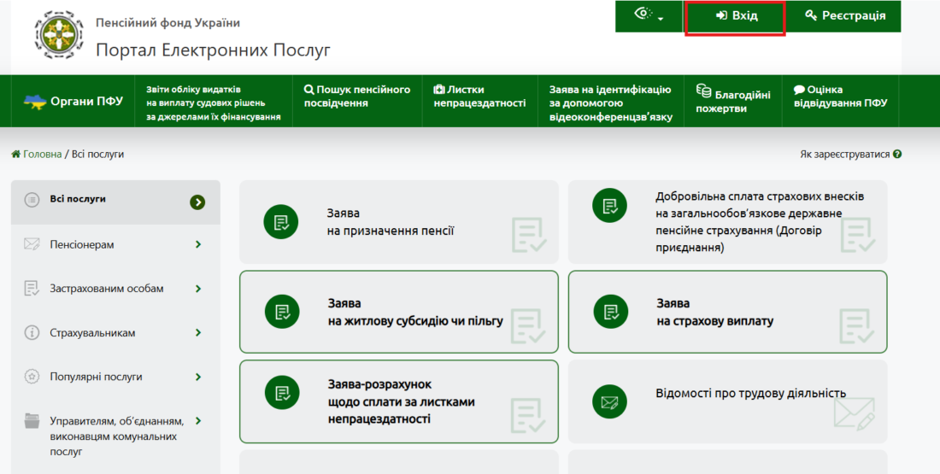
Task: Click the Реєстрація registration button
Action: 843,15
